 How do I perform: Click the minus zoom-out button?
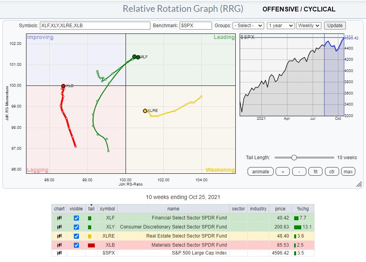click(x=299, y=171)
